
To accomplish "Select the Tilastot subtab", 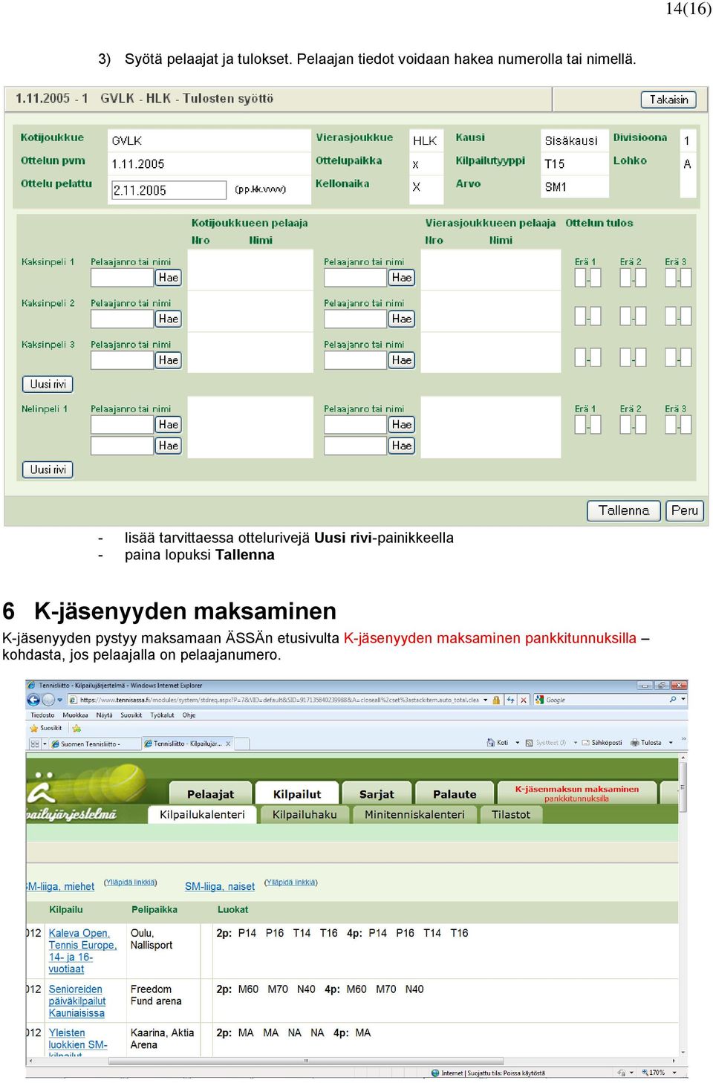I will click(511, 815).
